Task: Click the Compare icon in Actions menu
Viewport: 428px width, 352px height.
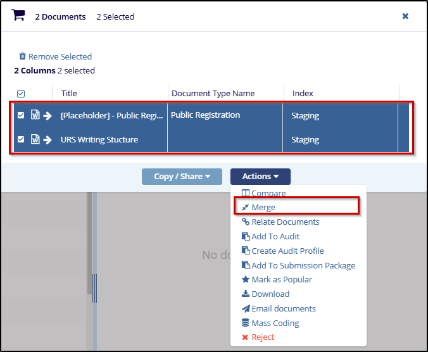Action: pos(246,193)
